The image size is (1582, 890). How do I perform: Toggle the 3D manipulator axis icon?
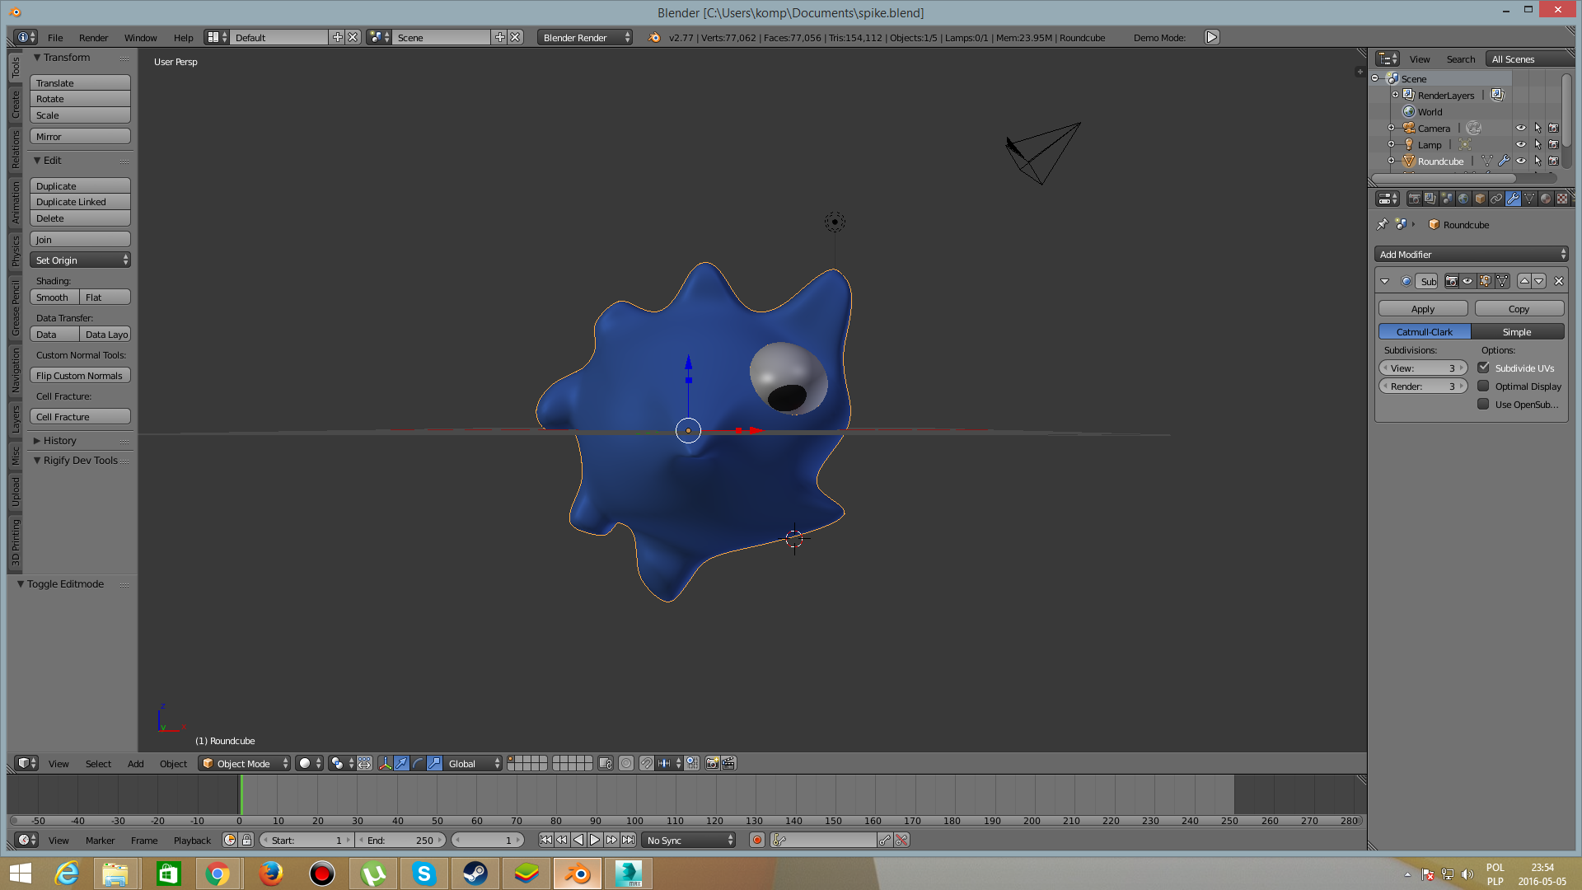385,764
